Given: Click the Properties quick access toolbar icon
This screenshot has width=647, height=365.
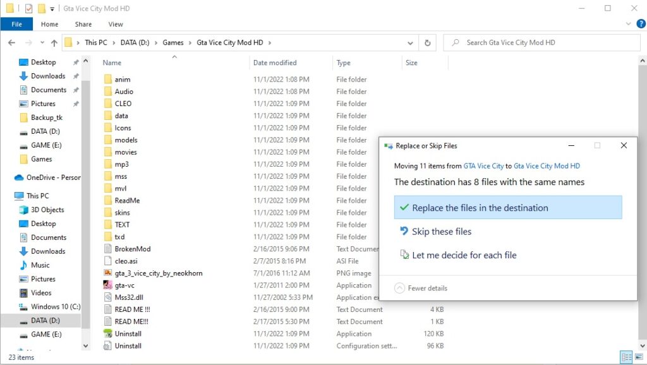Looking at the screenshot, I should point(28,8).
